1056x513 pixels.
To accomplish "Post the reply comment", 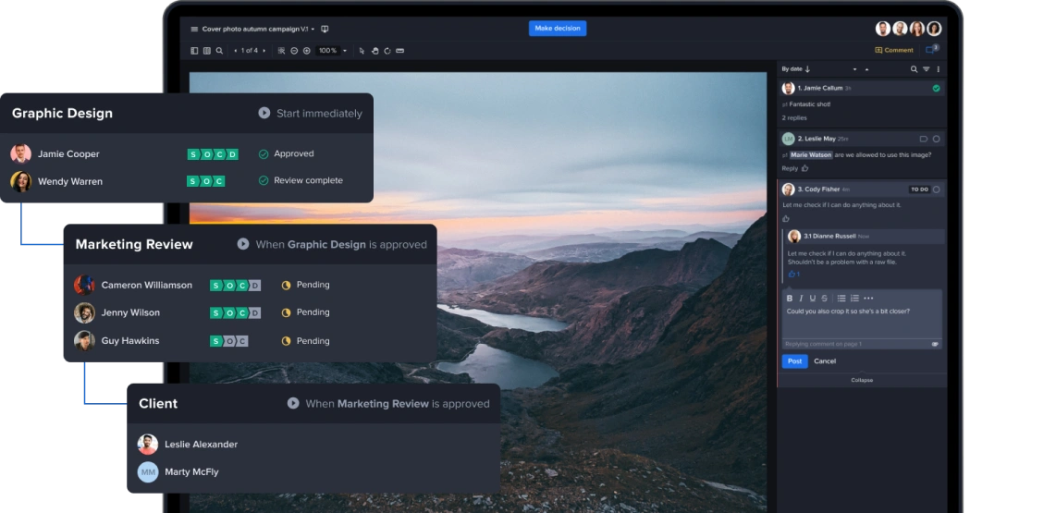I will coord(794,361).
